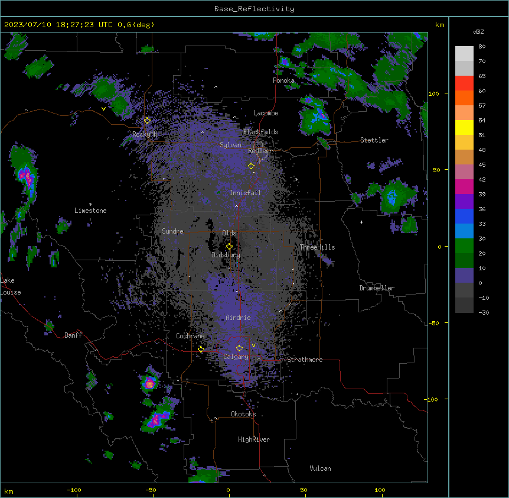
Task: Click the Drumheller label
Action: click(x=377, y=288)
